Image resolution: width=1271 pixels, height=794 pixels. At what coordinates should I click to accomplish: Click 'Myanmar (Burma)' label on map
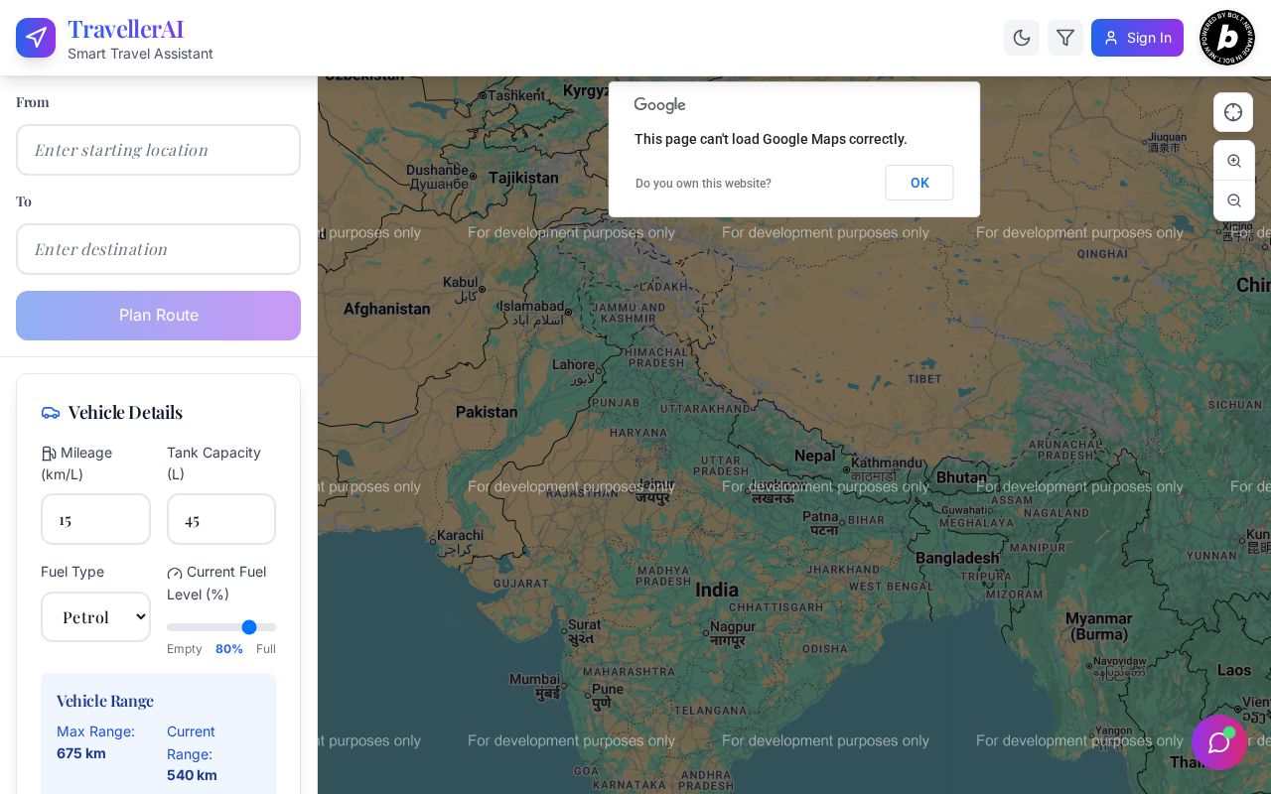coord(1099,626)
